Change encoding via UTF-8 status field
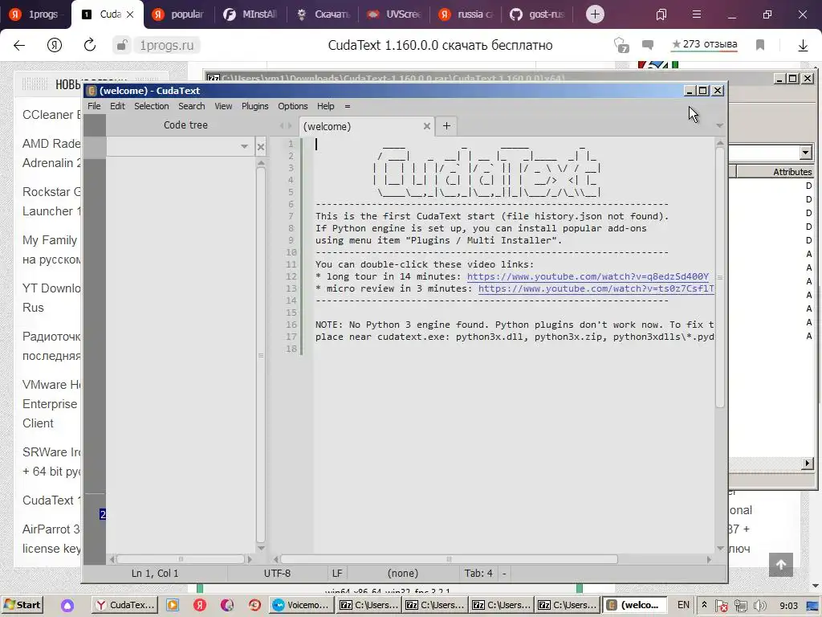Image resolution: width=822 pixels, height=617 pixels. click(x=277, y=574)
